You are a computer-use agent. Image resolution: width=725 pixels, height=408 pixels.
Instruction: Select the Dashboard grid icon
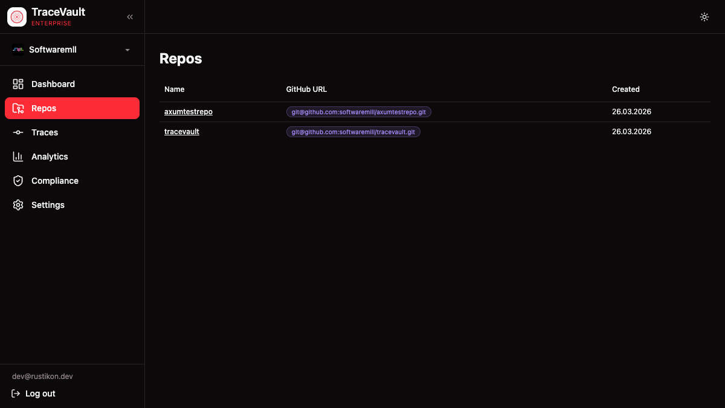[x=18, y=83]
